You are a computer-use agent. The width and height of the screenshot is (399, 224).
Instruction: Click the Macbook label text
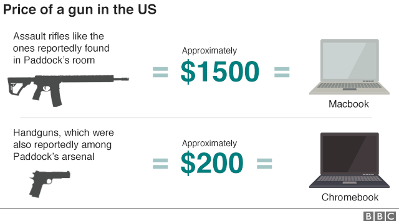pos(349,104)
